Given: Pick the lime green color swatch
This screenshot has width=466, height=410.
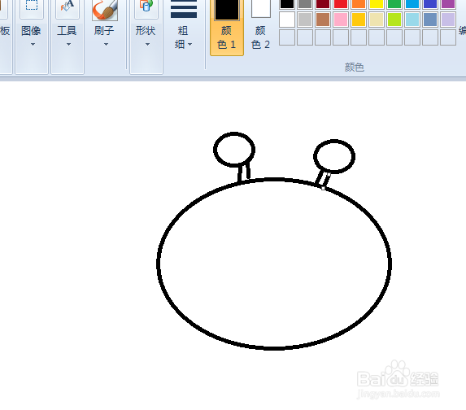Looking at the screenshot, I should tap(394, 20).
